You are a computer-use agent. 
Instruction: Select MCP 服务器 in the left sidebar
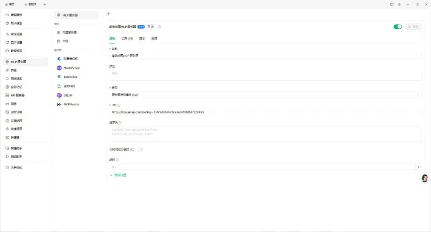[x=26, y=61]
